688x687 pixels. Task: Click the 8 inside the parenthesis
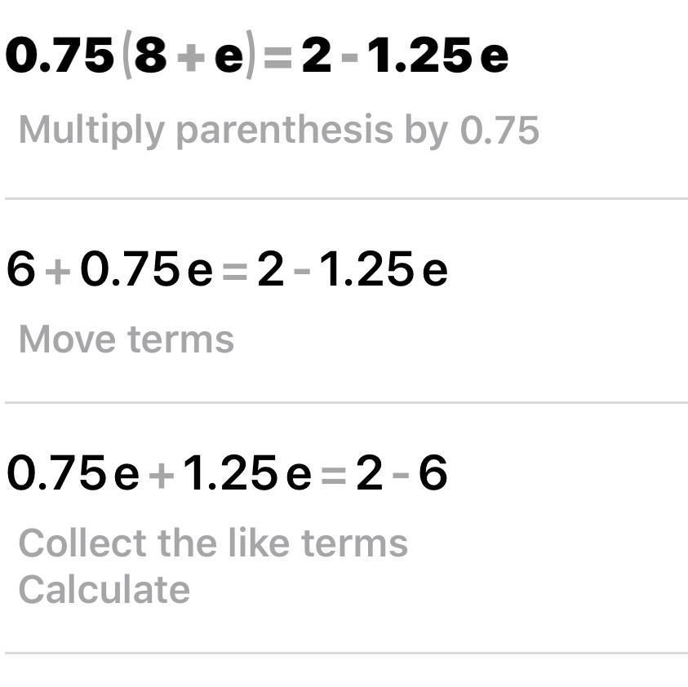(x=150, y=55)
